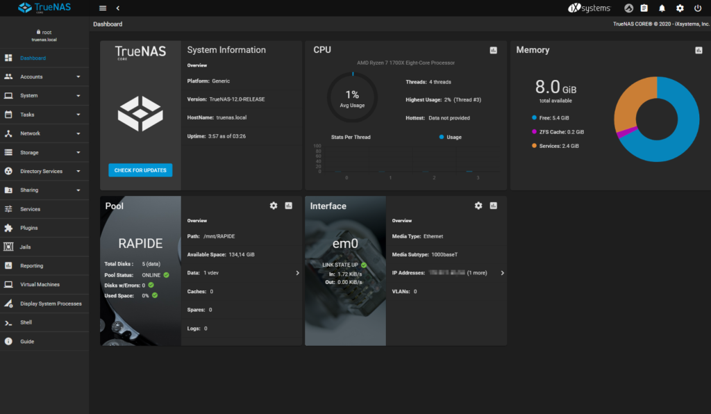This screenshot has width=711, height=414.
Task: Click the Accounts people icon
Action: coord(8,76)
